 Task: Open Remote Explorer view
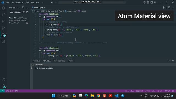point(3,41)
